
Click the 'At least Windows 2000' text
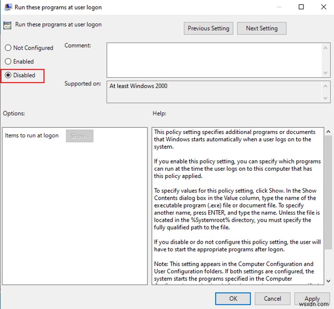(138, 86)
